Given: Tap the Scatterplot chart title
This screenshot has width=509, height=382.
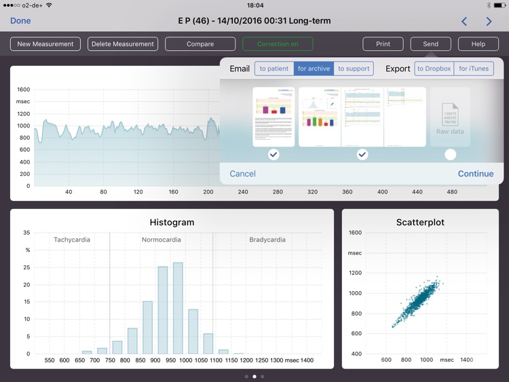Looking at the screenshot, I should tap(420, 223).
